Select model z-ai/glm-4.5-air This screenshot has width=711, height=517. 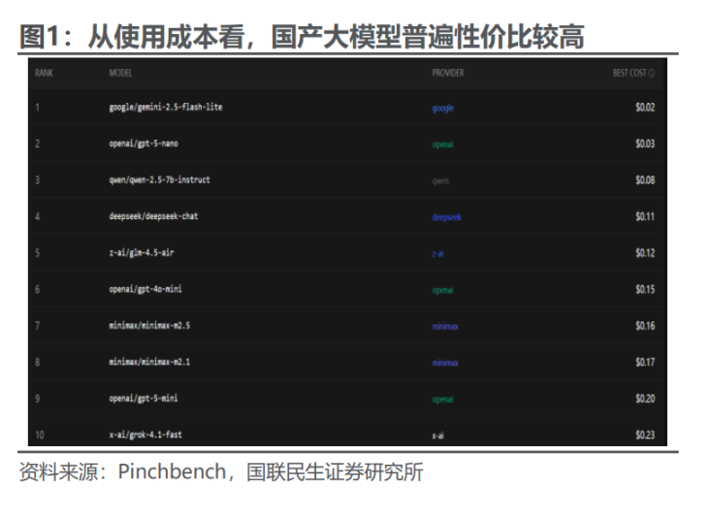click(x=142, y=253)
